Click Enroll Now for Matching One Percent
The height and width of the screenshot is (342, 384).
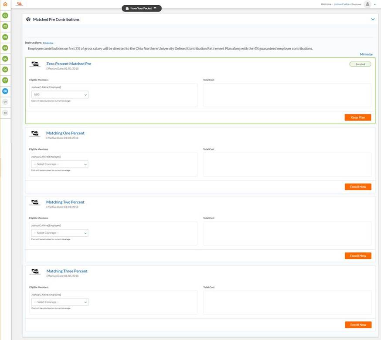point(358,187)
